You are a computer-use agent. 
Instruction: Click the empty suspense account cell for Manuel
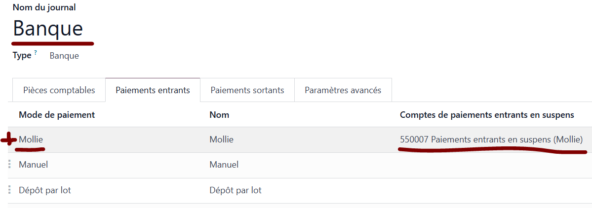coord(493,165)
